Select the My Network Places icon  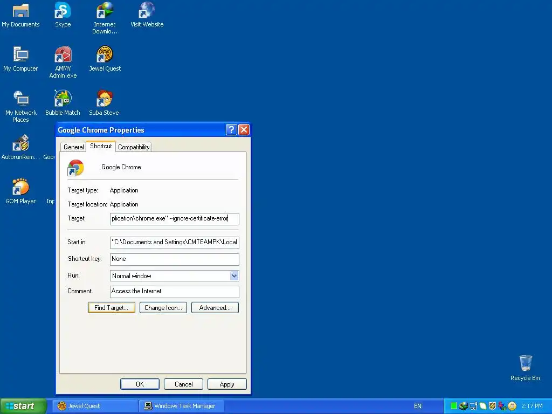pos(21,106)
